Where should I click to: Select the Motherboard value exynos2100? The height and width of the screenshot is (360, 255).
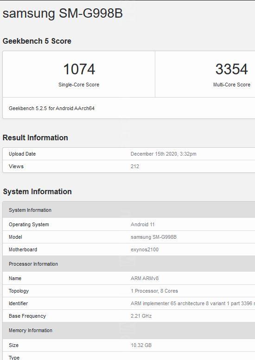(x=144, y=249)
